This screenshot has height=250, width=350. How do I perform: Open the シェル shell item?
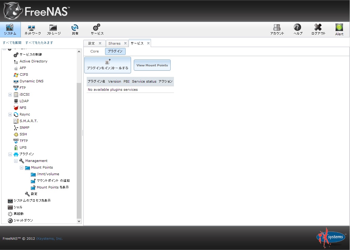tap(18, 207)
